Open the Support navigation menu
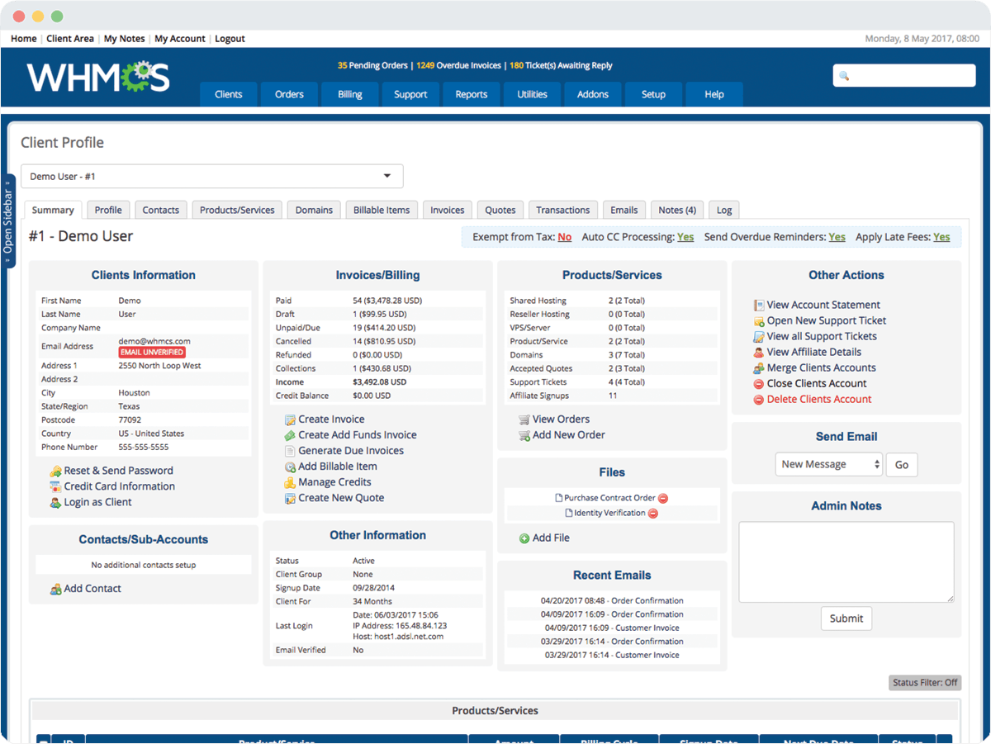Image resolution: width=991 pixels, height=744 pixels. click(410, 94)
